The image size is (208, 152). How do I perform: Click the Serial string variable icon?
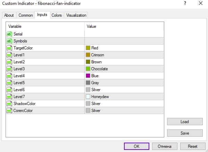coord(9,34)
